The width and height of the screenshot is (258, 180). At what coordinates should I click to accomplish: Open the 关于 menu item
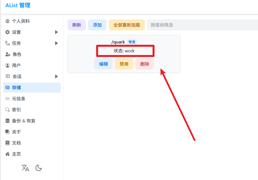(32, 132)
